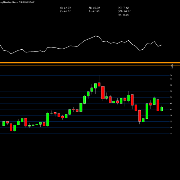The image size is (180, 180).
Task: Click the 68 price axis label
Action: tap(171, 79)
